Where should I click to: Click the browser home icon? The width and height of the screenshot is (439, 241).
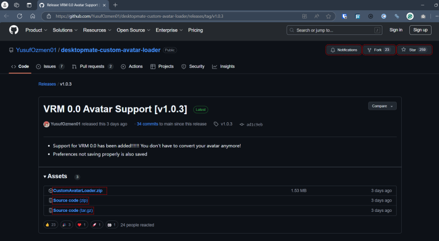tap(33, 16)
